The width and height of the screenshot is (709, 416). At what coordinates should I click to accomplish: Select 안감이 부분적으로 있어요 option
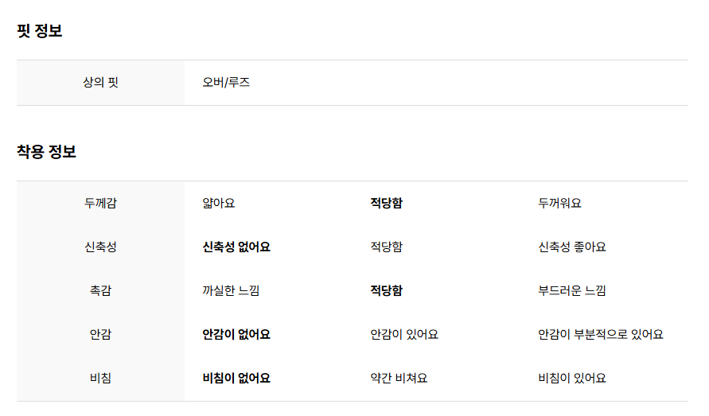(x=601, y=334)
